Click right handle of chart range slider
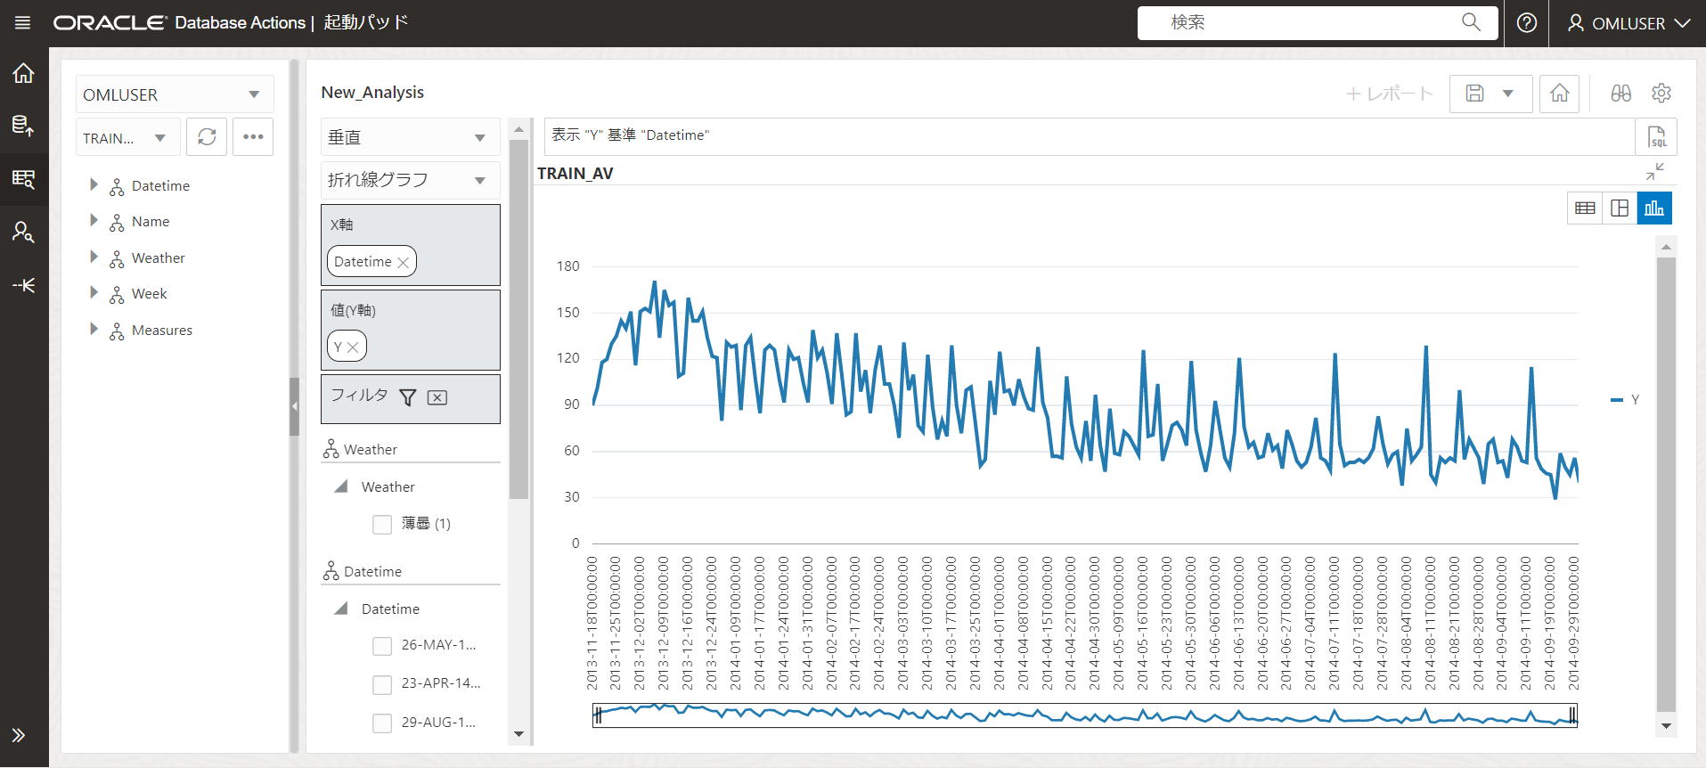The width and height of the screenshot is (1706, 768). coord(1572,715)
